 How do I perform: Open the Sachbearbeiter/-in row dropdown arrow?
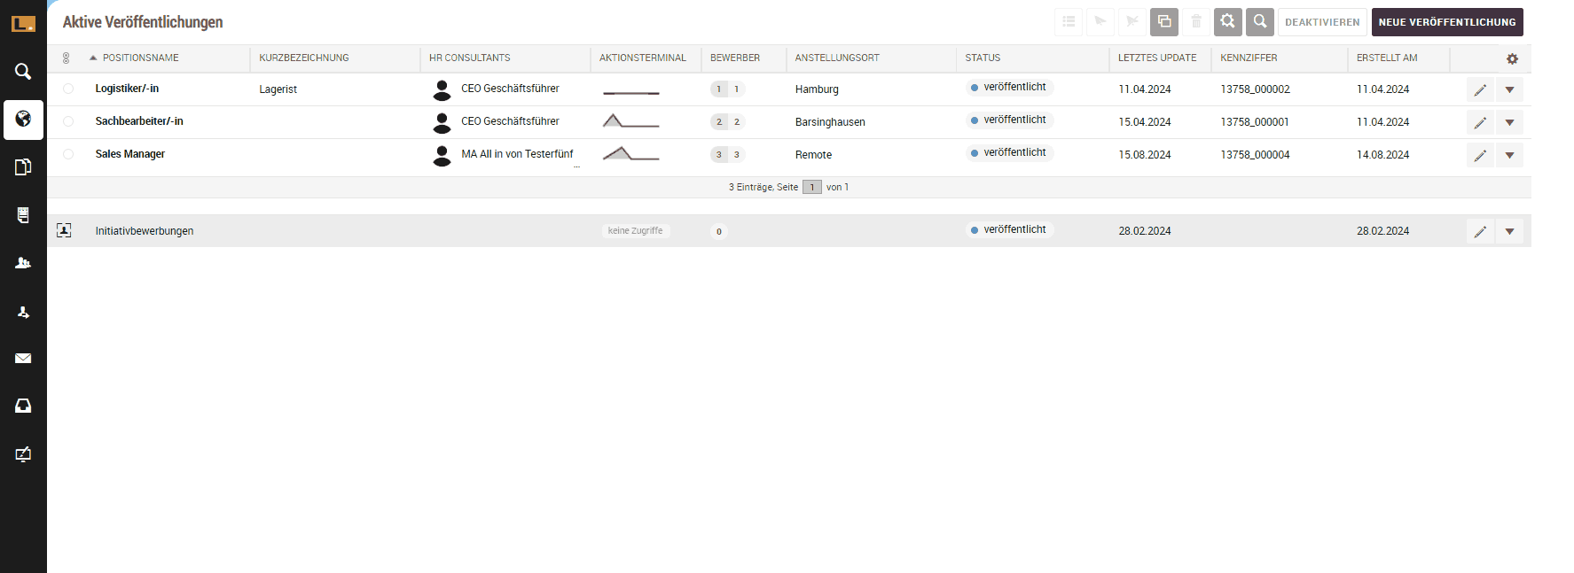tap(1509, 122)
